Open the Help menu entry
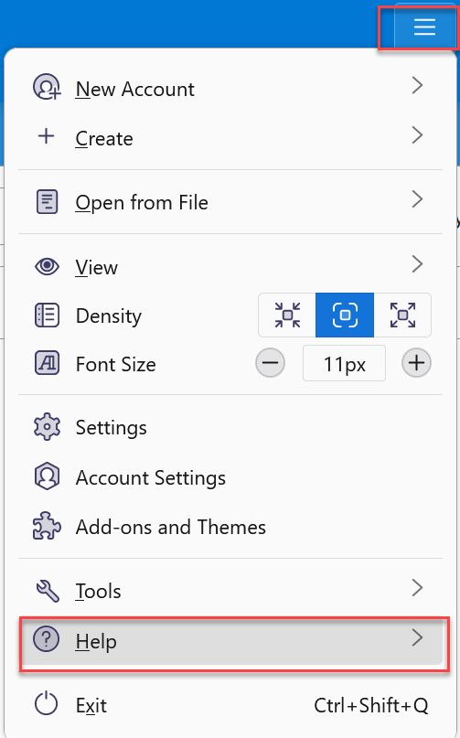The image size is (460, 738). click(x=230, y=640)
